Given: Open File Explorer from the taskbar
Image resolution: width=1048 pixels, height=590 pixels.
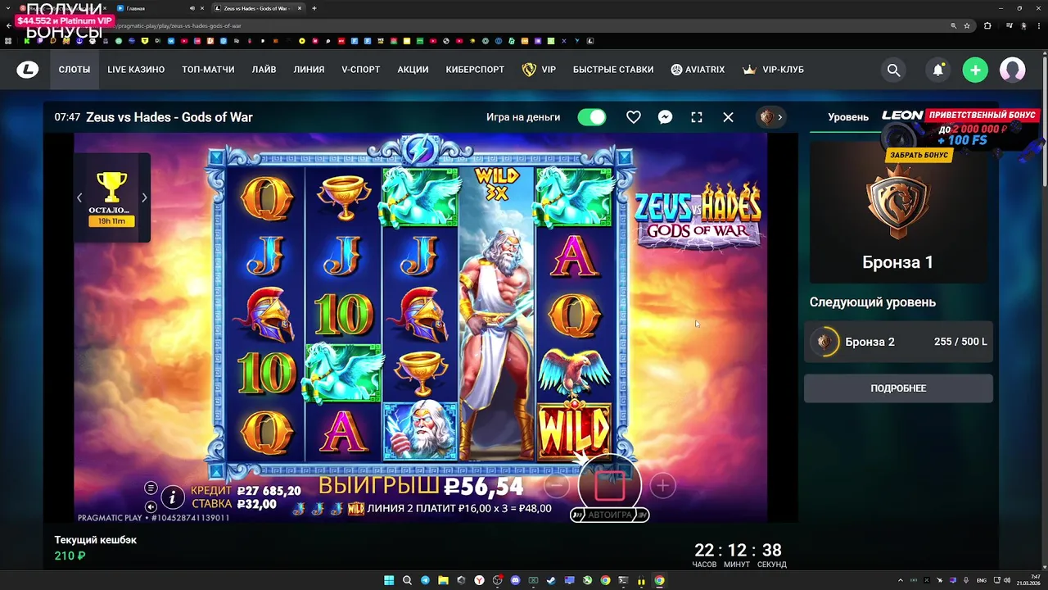Looking at the screenshot, I should click(x=443, y=580).
